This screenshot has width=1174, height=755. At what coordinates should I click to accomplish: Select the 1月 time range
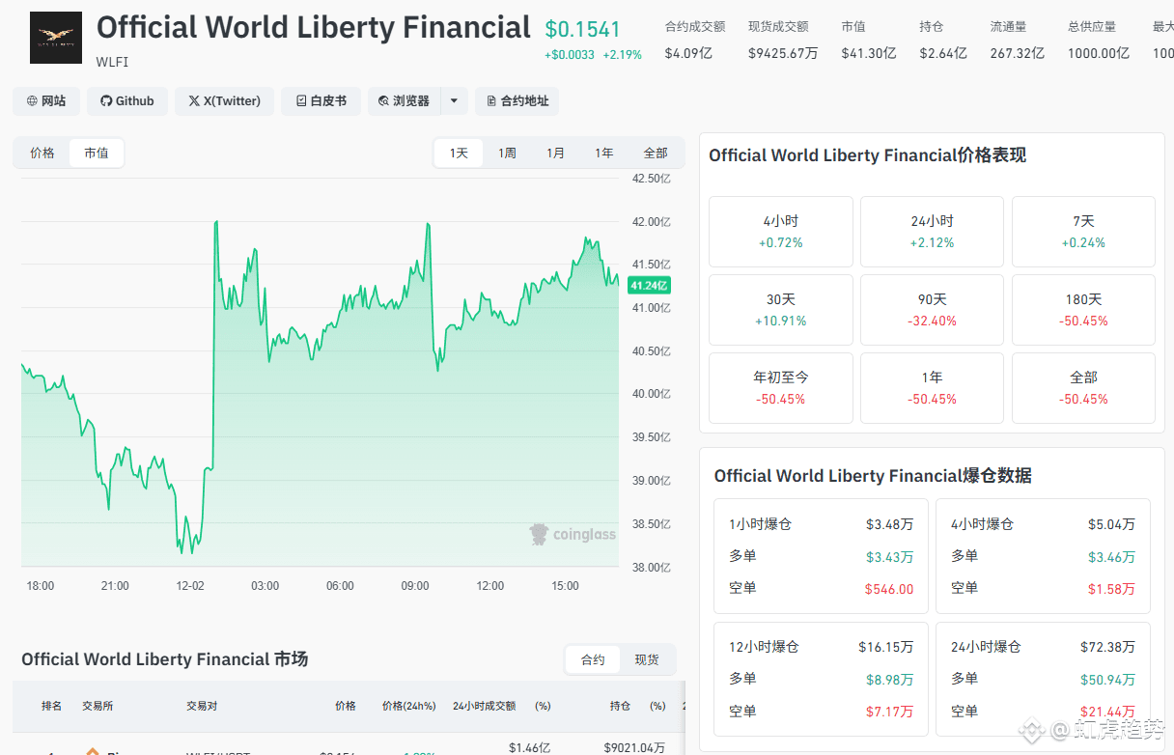click(555, 154)
